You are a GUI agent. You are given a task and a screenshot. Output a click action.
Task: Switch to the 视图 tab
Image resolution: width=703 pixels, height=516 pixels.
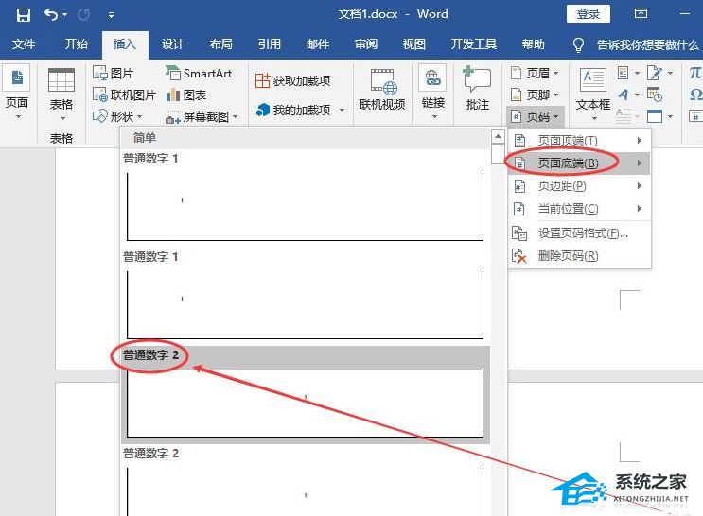(413, 43)
